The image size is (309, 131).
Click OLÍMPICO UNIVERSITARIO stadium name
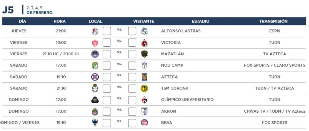coord(187,100)
